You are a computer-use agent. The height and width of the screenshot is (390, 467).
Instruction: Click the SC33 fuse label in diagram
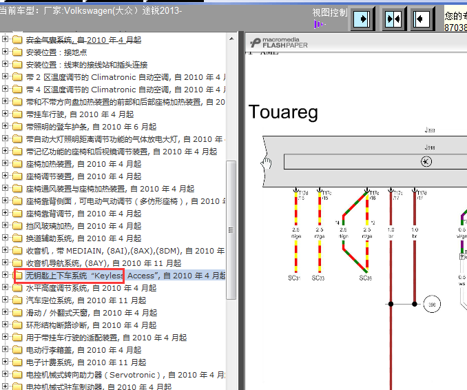click(x=318, y=278)
